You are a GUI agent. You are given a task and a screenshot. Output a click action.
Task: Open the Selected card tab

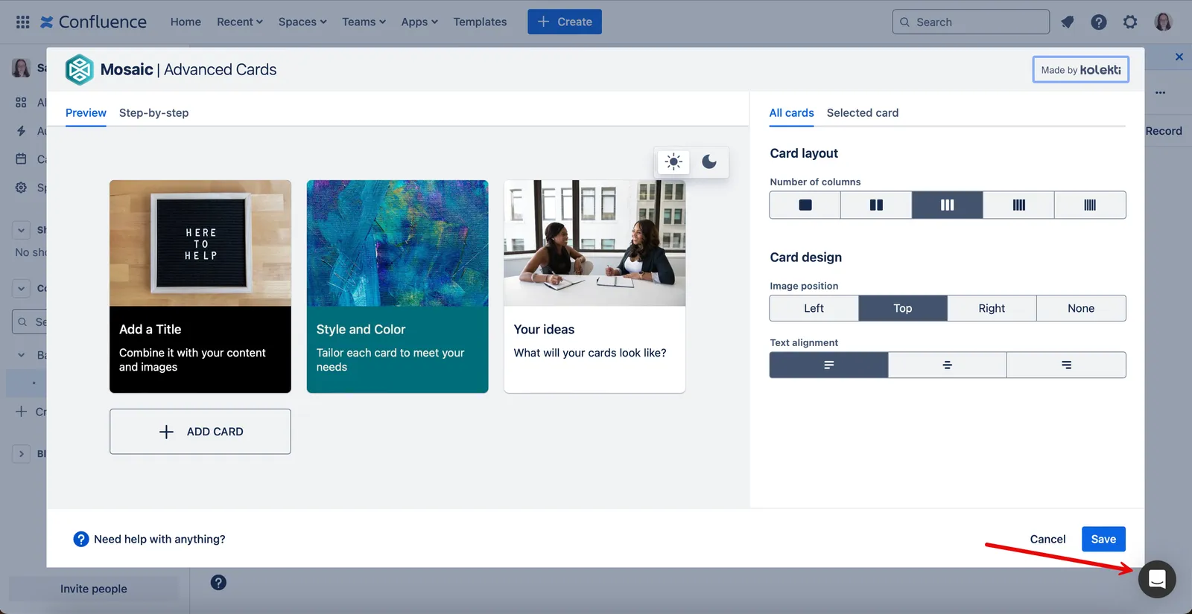863,113
